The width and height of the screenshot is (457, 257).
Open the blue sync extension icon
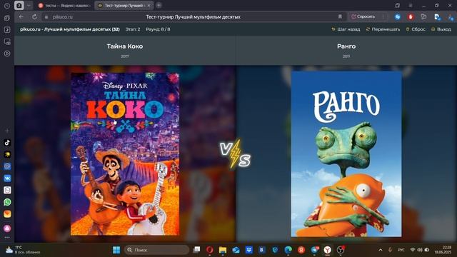398,17
